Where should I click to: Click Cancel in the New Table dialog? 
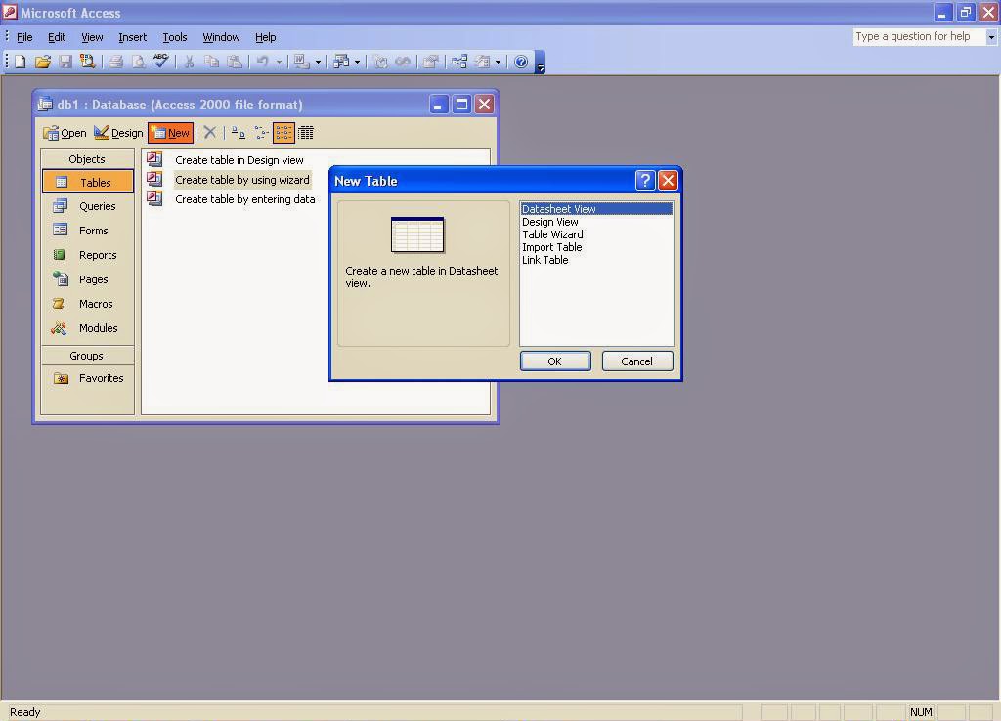(x=636, y=360)
